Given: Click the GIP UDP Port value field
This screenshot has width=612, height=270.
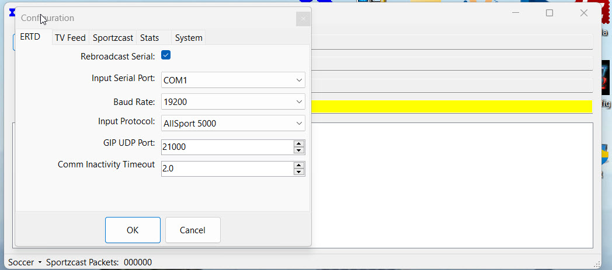Looking at the screenshot, I should pos(227,147).
